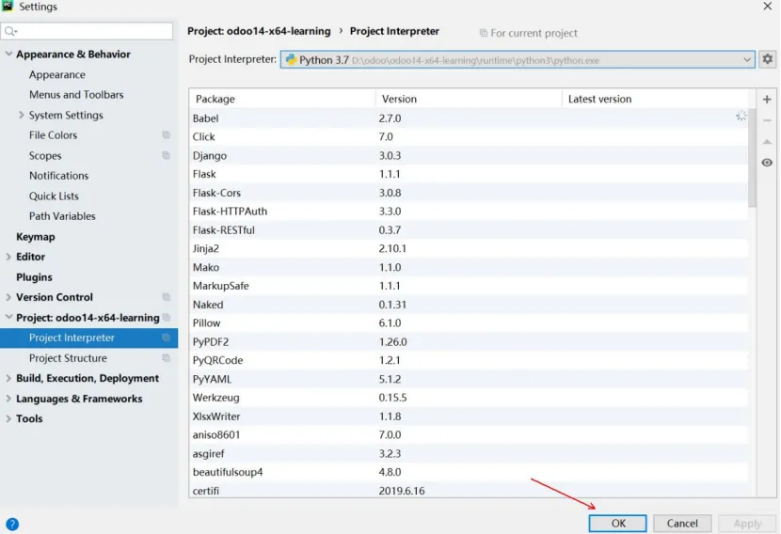Click the Cancel button
Viewport: 781px width, 534px height.
682,523
